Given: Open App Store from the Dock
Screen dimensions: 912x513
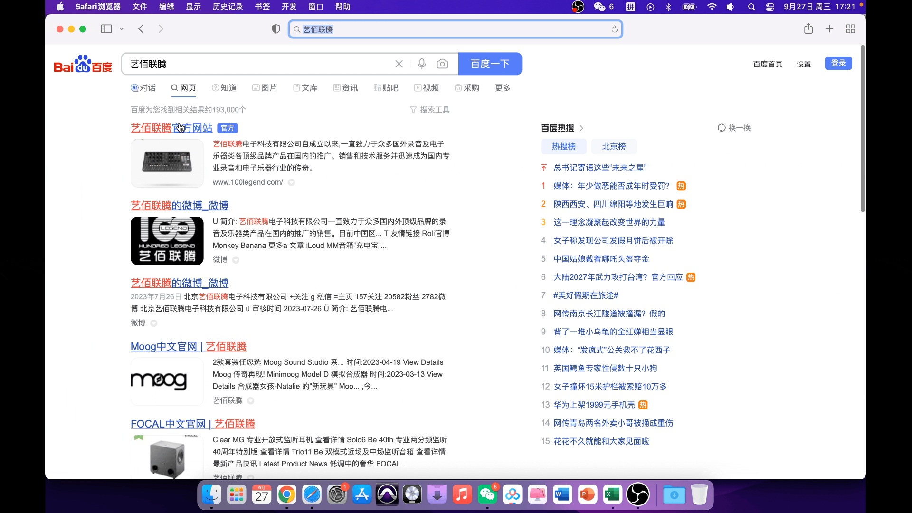Looking at the screenshot, I should point(362,494).
